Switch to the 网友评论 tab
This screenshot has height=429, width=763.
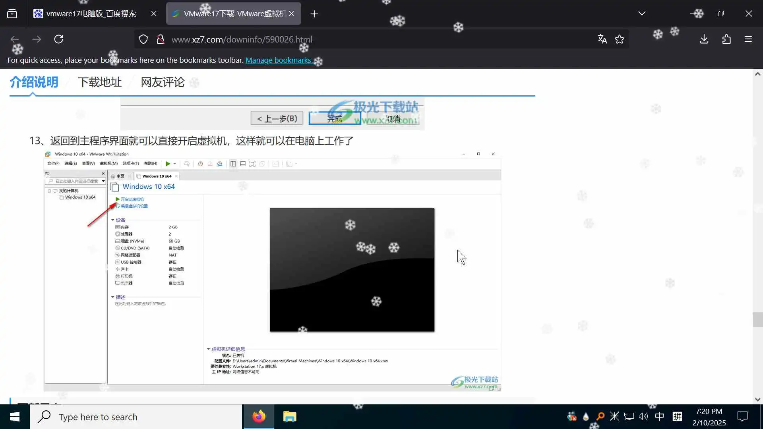pyautogui.click(x=163, y=82)
